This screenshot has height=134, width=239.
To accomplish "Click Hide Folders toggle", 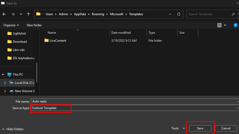I will pyautogui.click(x=13, y=129).
